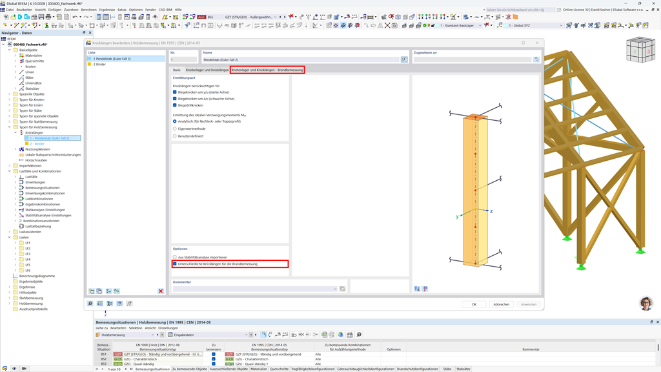Open the Holzbemessung dropdown in the table panel

pos(152,335)
